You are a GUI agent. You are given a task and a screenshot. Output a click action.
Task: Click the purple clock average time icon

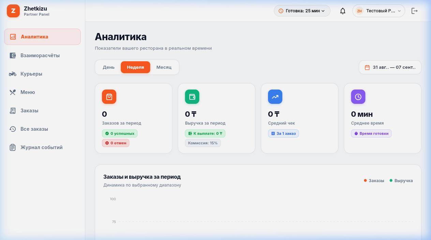pyautogui.click(x=358, y=97)
